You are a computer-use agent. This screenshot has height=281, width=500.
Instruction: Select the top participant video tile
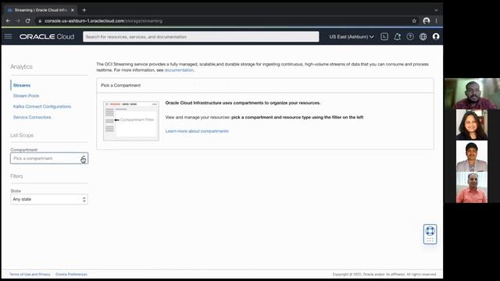472,94
